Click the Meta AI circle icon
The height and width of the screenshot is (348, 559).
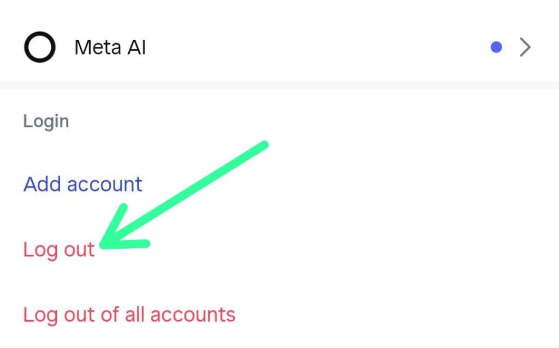point(39,47)
